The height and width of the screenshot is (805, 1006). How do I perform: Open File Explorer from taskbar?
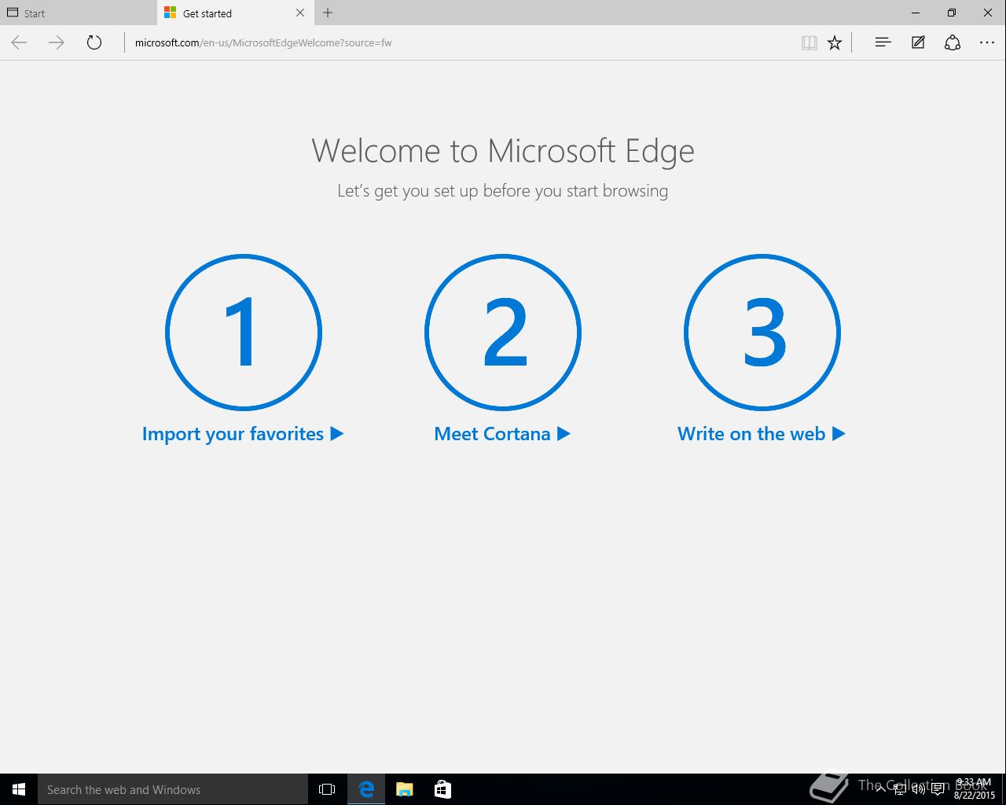[404, 789]
